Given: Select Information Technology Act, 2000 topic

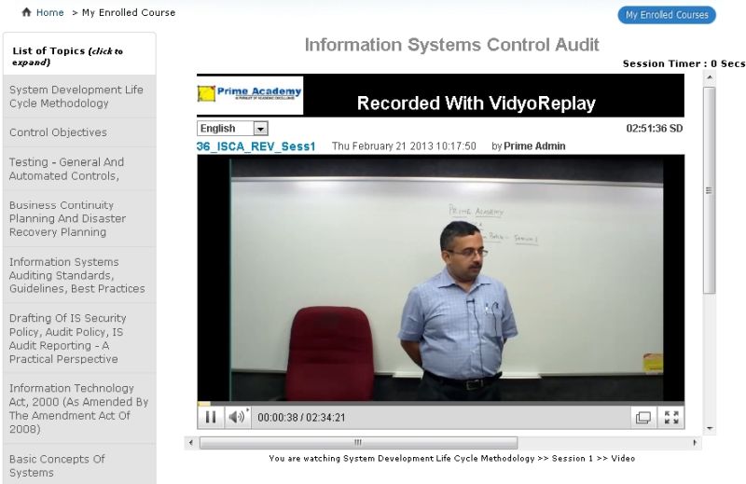Looking at the screenshot, I should click(78, 408).
